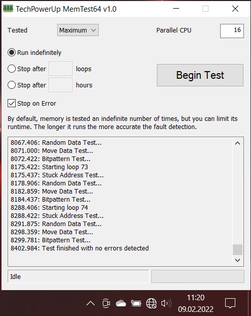Click the log scrollbar up arrow
The height and width of the screenshot is (316, 251).
237,143
